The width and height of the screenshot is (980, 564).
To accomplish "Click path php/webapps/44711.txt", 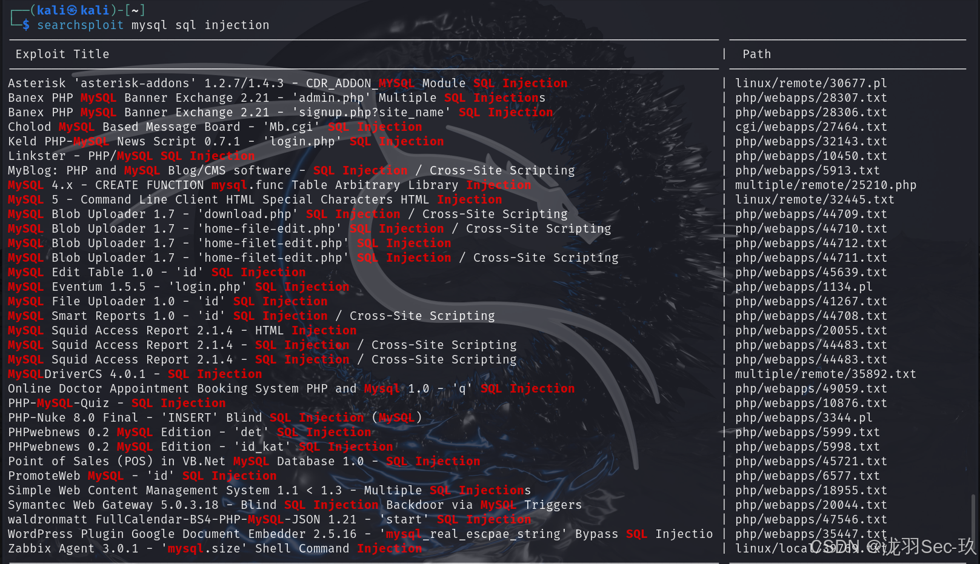I will pos(811,257).
